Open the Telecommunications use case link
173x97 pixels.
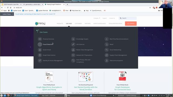(116, 60)
